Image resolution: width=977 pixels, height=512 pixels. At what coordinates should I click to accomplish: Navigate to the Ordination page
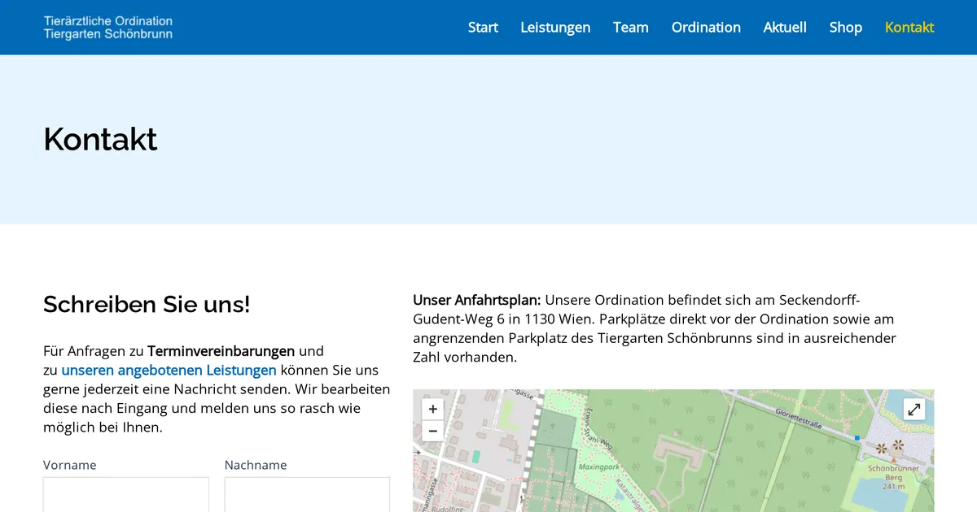(706, 28)
